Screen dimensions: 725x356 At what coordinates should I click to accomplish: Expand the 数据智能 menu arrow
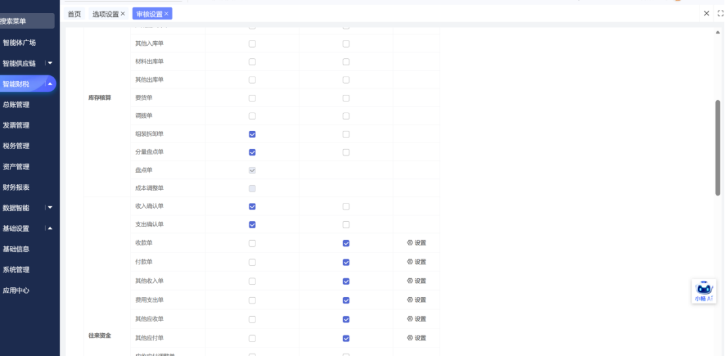tap(50, 207)
